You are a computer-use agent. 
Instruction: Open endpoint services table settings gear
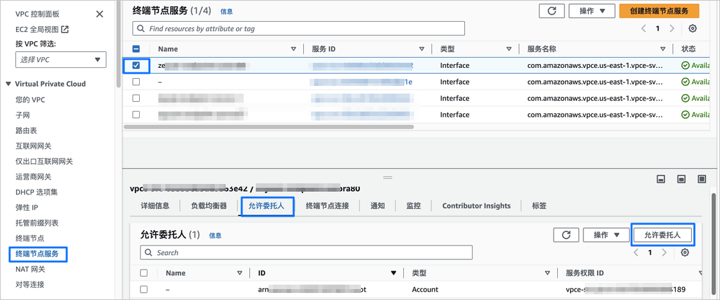692,28
